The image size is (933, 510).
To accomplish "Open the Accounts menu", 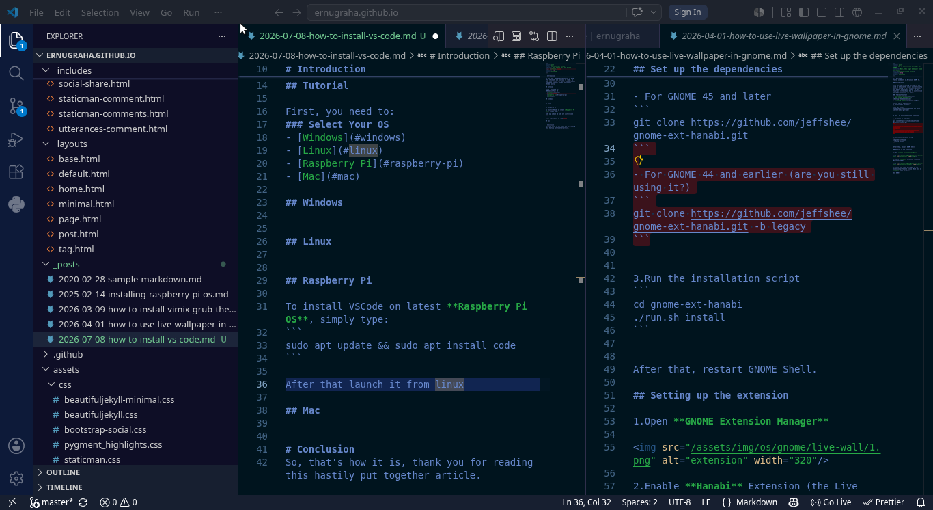I will click(x=16, y=446).
